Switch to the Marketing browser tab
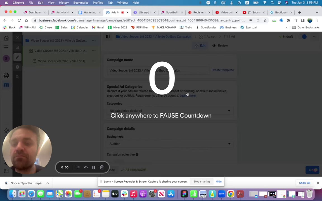This screenshot has height=201, width=322. (x=90, y=13)
